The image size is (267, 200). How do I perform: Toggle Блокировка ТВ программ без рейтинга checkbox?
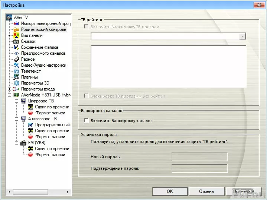coord(87,96)
